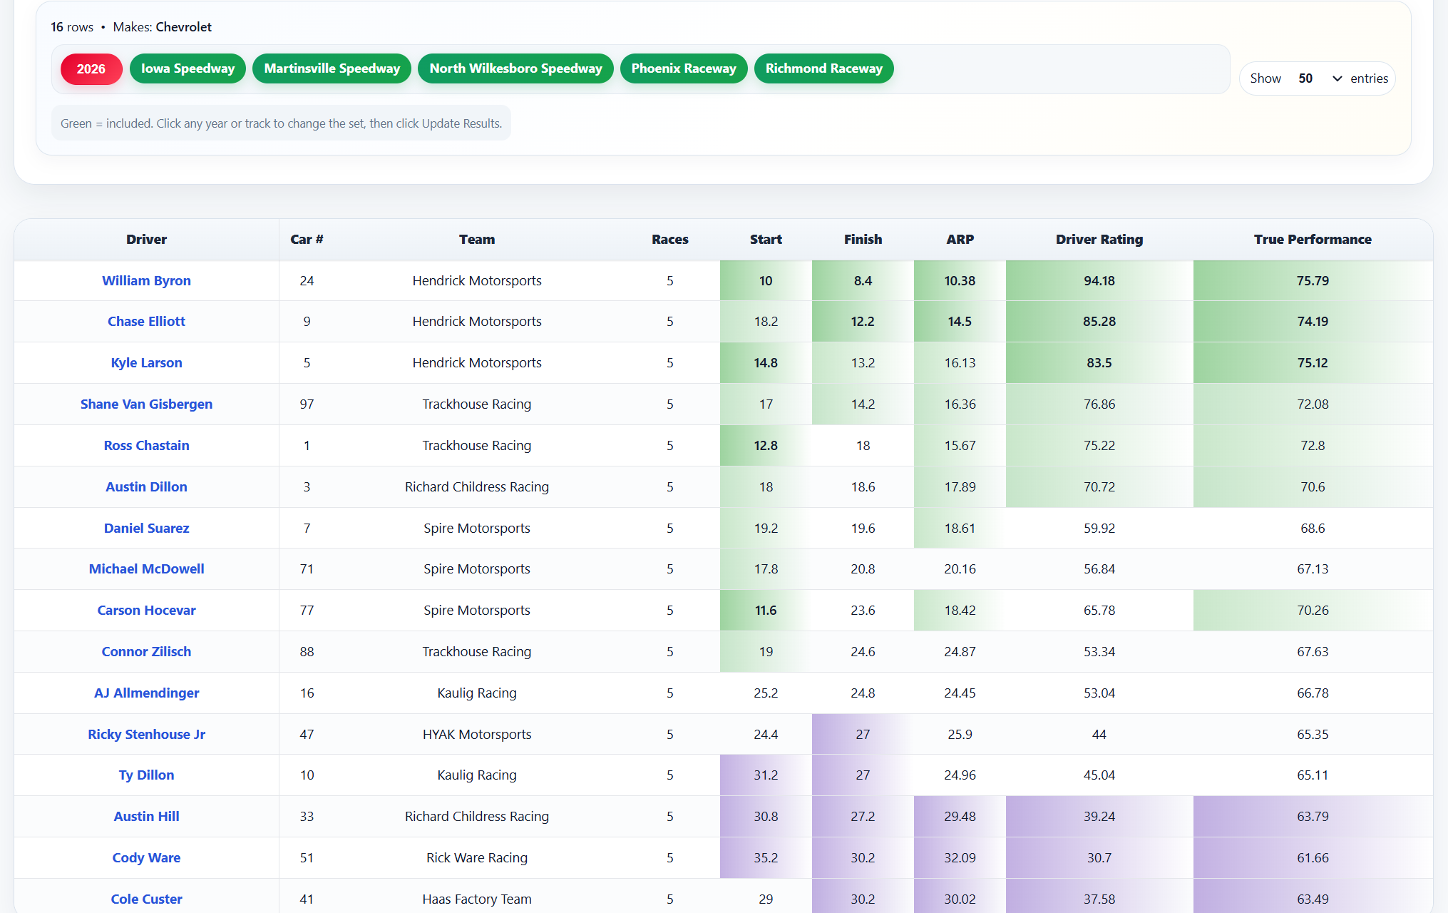Sort table by Car # column

tap(307, 240)
